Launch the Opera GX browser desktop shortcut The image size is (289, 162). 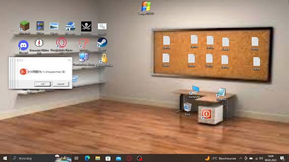[61, 43]
